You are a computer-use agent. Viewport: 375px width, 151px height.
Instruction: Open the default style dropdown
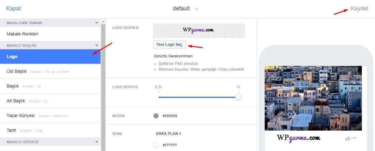point(185,9)
